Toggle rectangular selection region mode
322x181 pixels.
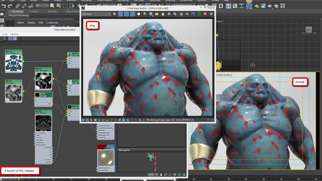65,6
